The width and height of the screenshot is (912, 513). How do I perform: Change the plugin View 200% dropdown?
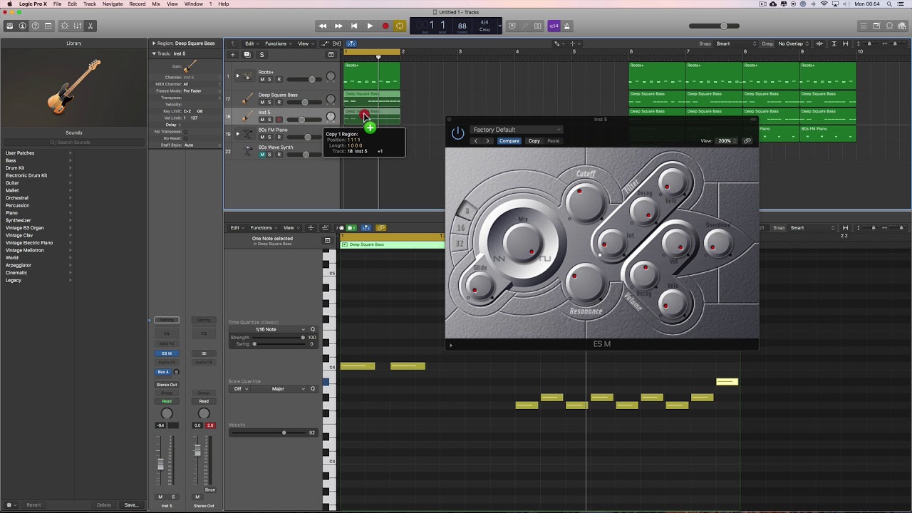(x=727, y=141)
